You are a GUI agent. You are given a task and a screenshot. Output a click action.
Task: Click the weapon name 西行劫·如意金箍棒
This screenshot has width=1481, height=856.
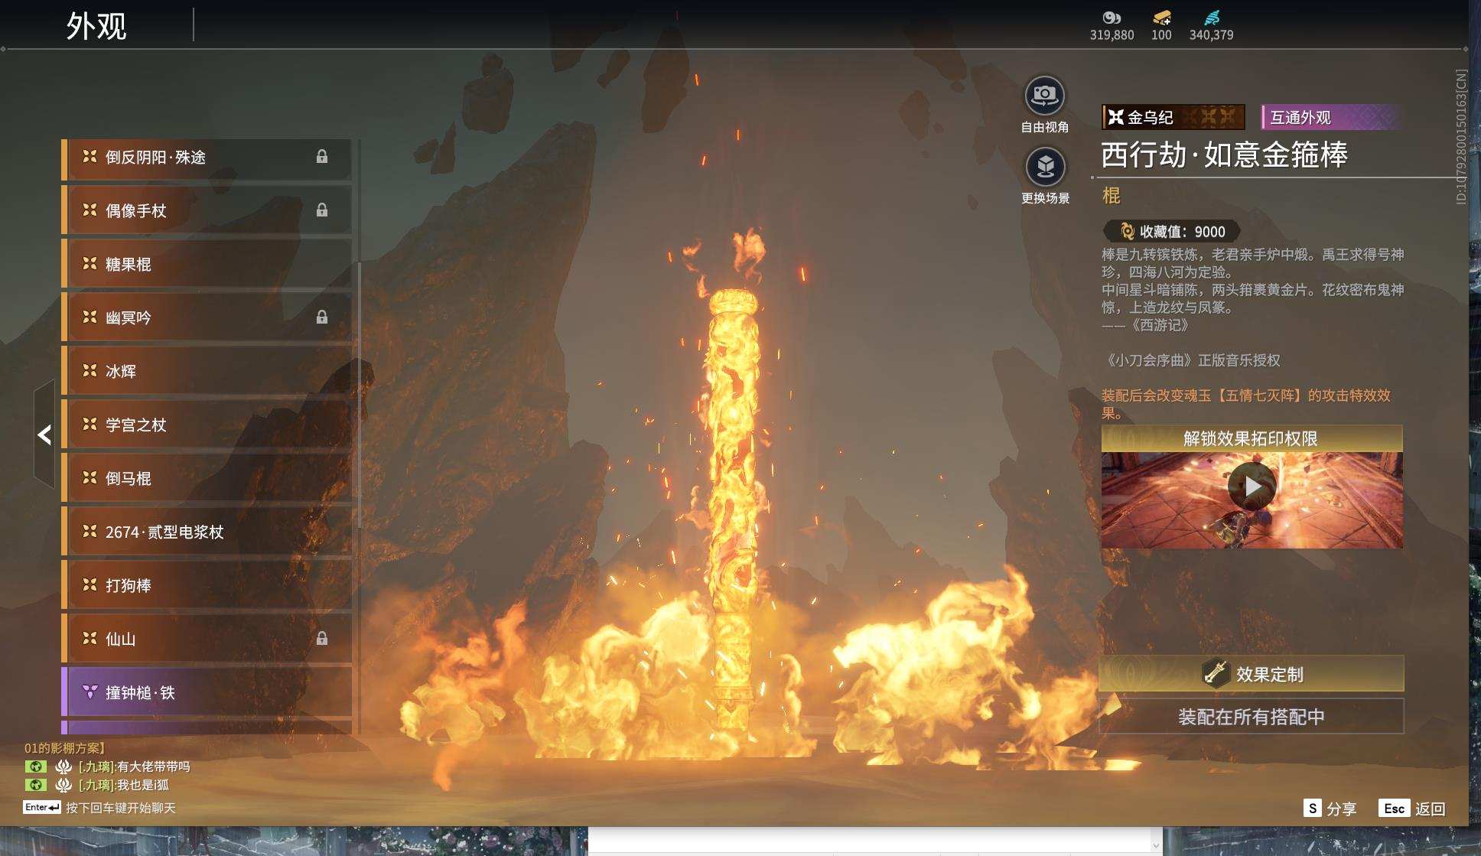(1224, 155)
